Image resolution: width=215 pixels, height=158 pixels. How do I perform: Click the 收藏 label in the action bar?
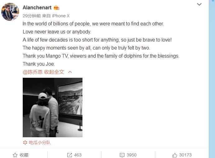24,155
